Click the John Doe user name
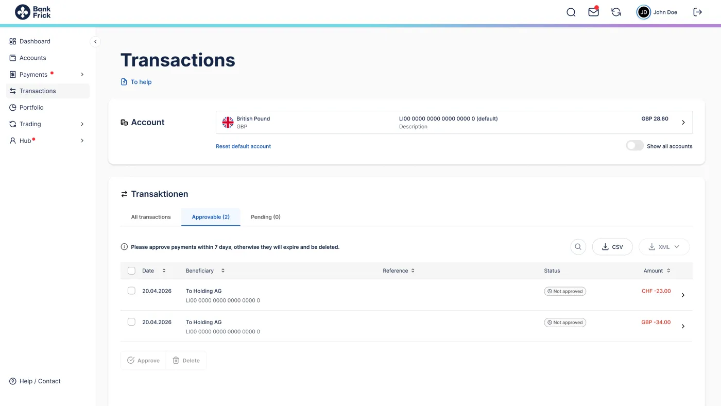Viewport: 721px width, 406px height. click(x=665, y=12)
